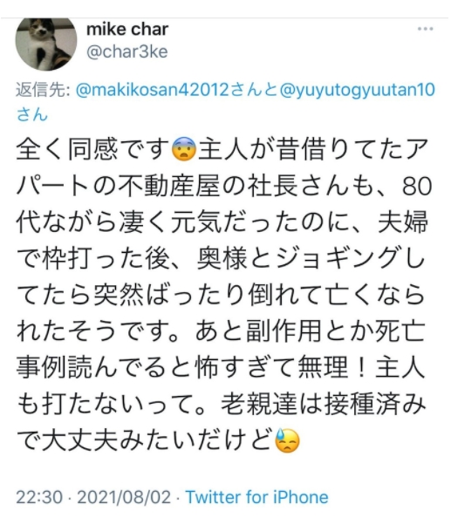The image size is (451, 518).
Task: Click the blue さん text under mentions
Action: (x=32, y=115)
